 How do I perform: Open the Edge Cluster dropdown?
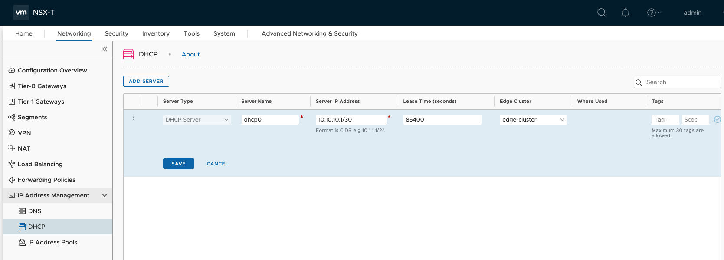click(x=533, y=119)
